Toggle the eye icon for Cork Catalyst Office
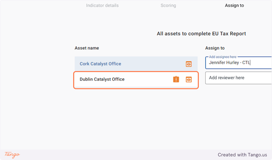The width and height of the screenshot is (272, 160). (189, 64)
